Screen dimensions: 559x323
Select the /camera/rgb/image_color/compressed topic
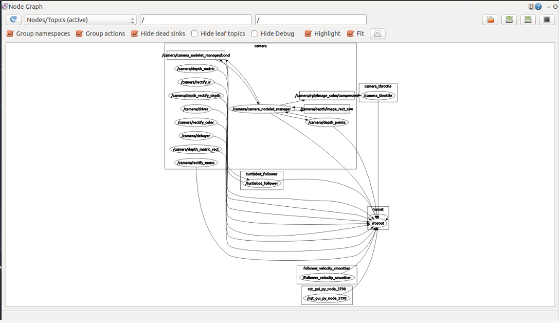coord(327,96)
